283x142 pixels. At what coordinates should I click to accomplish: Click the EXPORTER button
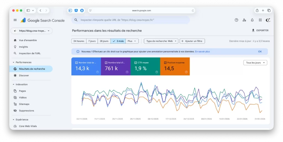coord(260,31)
